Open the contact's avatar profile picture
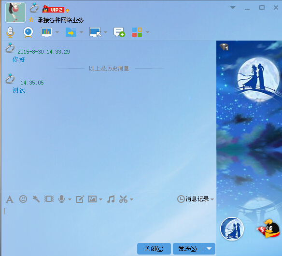Viewport: 282px width, 256px height. click(x=15, y=13)
